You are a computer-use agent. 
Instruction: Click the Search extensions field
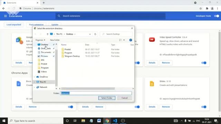pyautogui.click(x=110, y=16)
